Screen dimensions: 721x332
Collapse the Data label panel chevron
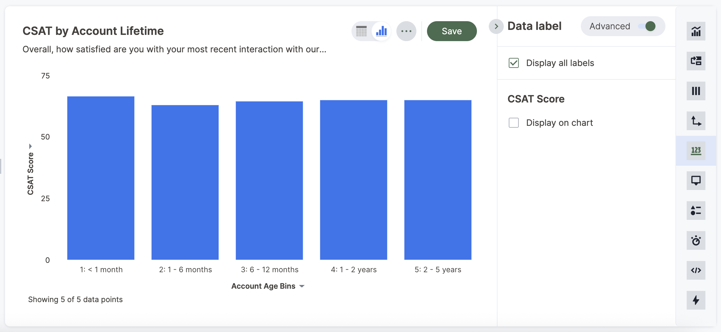(496, 26)
